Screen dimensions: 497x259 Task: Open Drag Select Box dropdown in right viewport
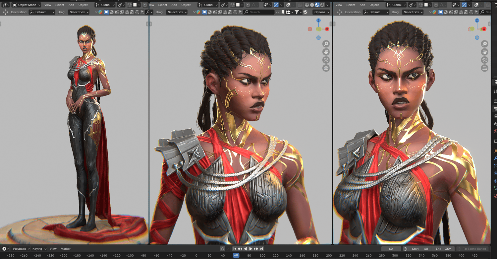click(x=413, y=12)
